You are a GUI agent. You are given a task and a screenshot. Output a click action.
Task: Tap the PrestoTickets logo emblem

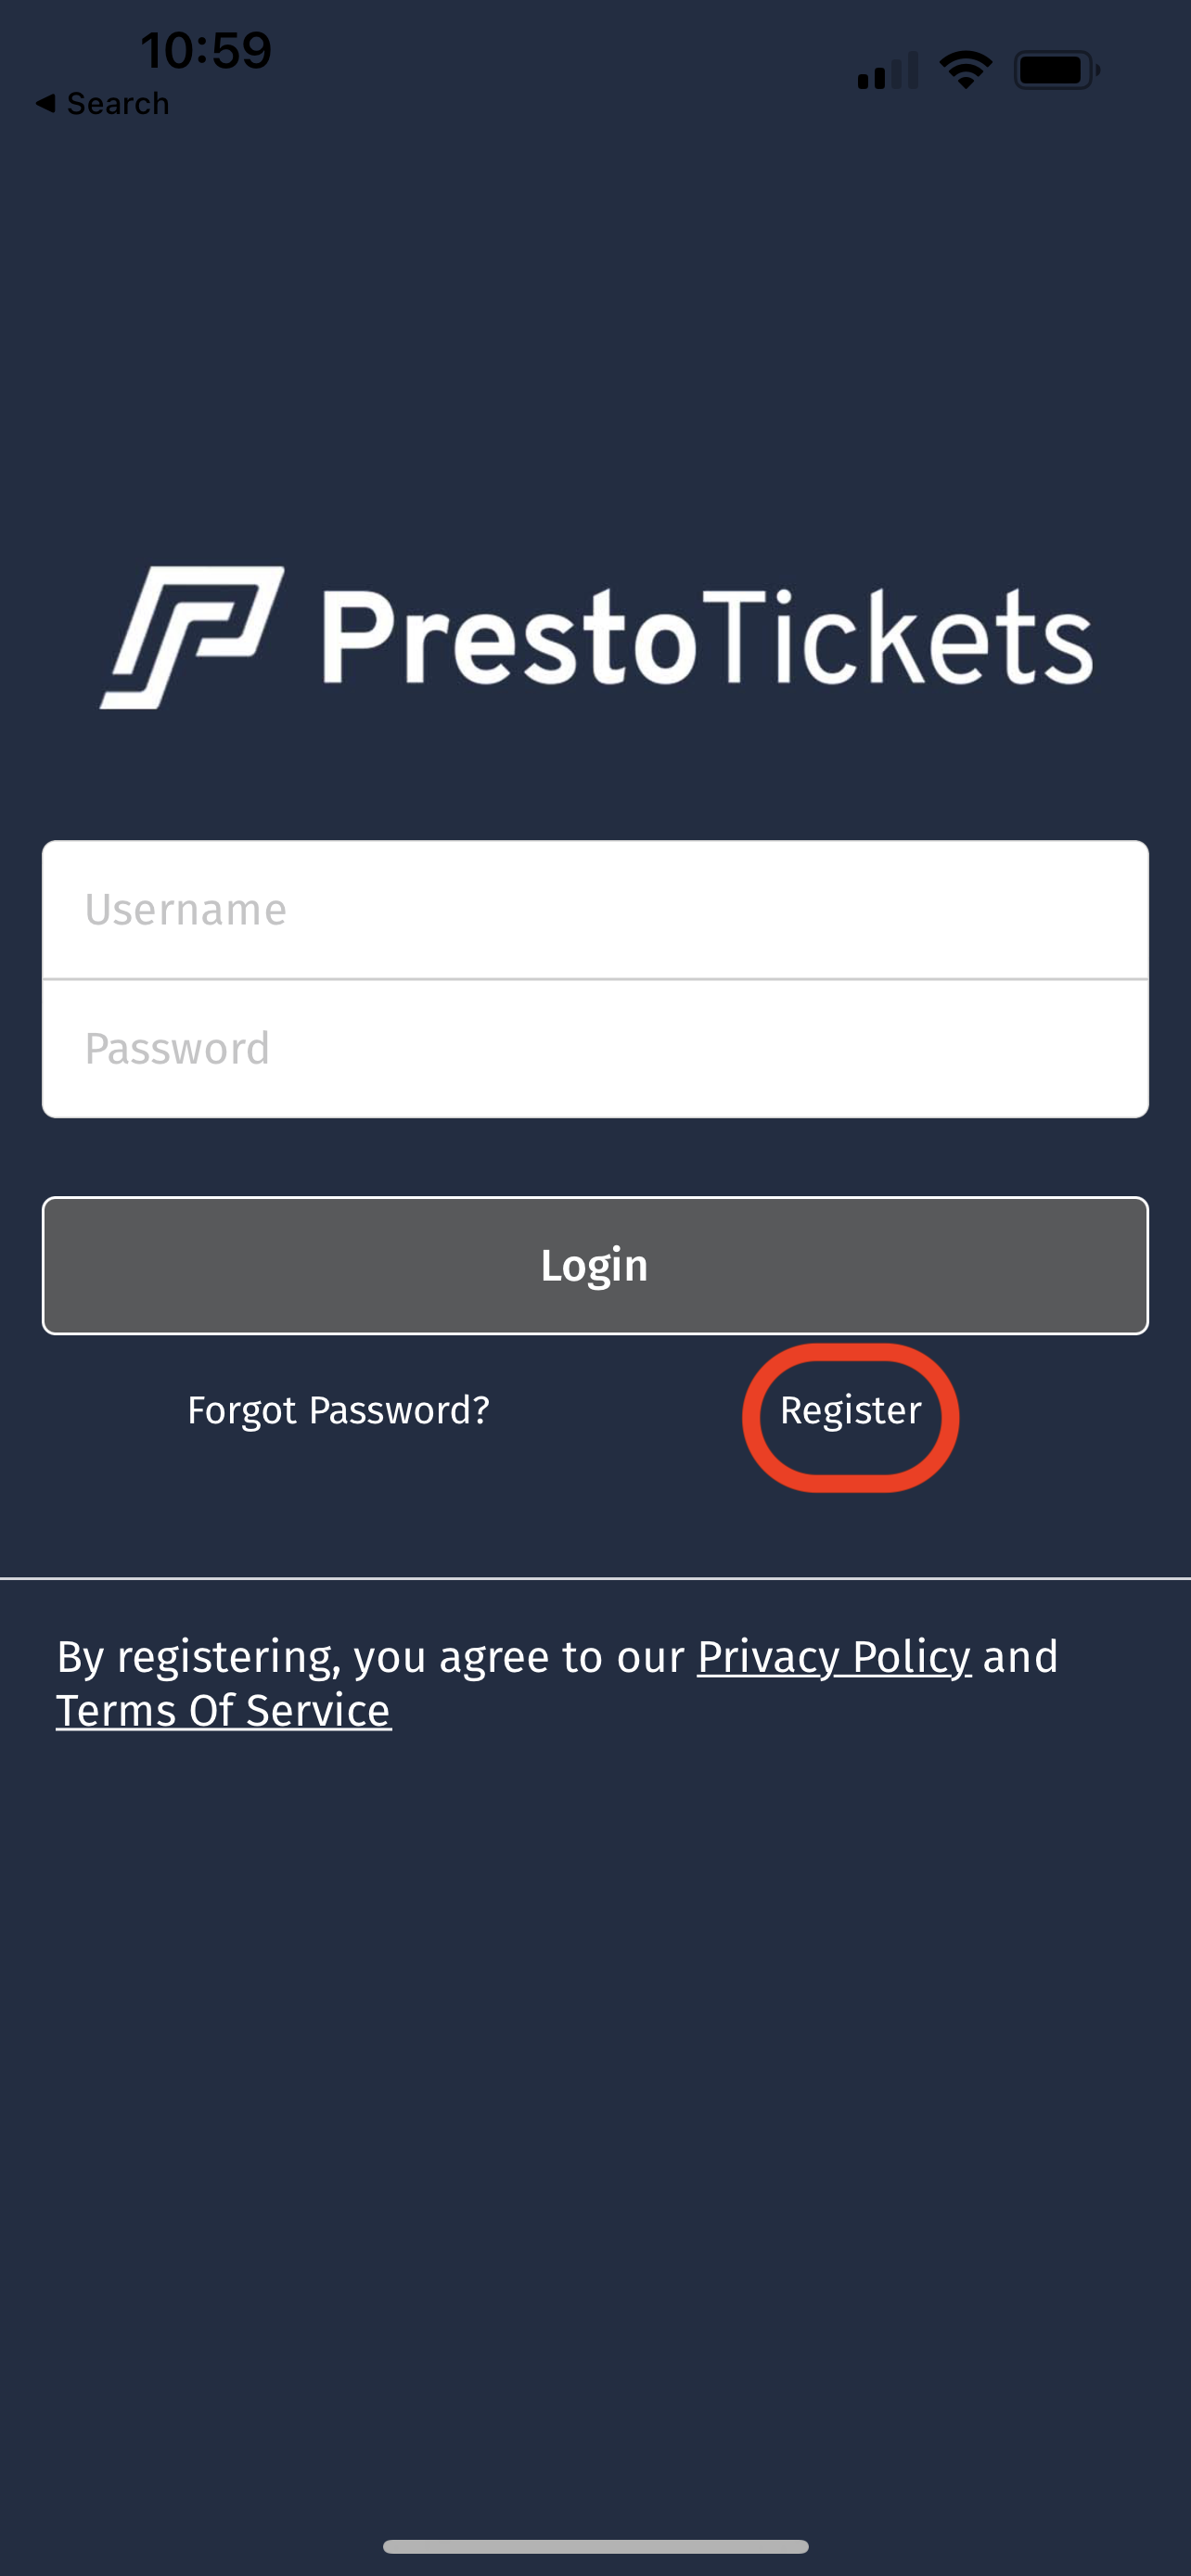click(x=192, y=637)
